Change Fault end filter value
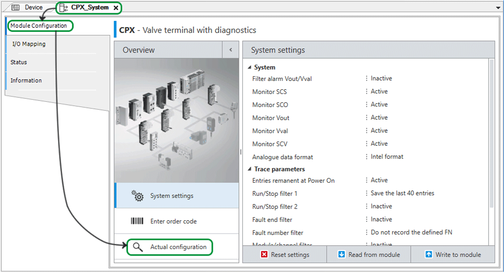 (381, 219)
